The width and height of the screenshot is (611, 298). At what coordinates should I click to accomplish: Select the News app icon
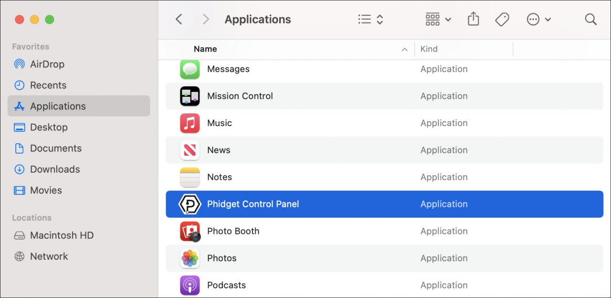coord(190,150)
